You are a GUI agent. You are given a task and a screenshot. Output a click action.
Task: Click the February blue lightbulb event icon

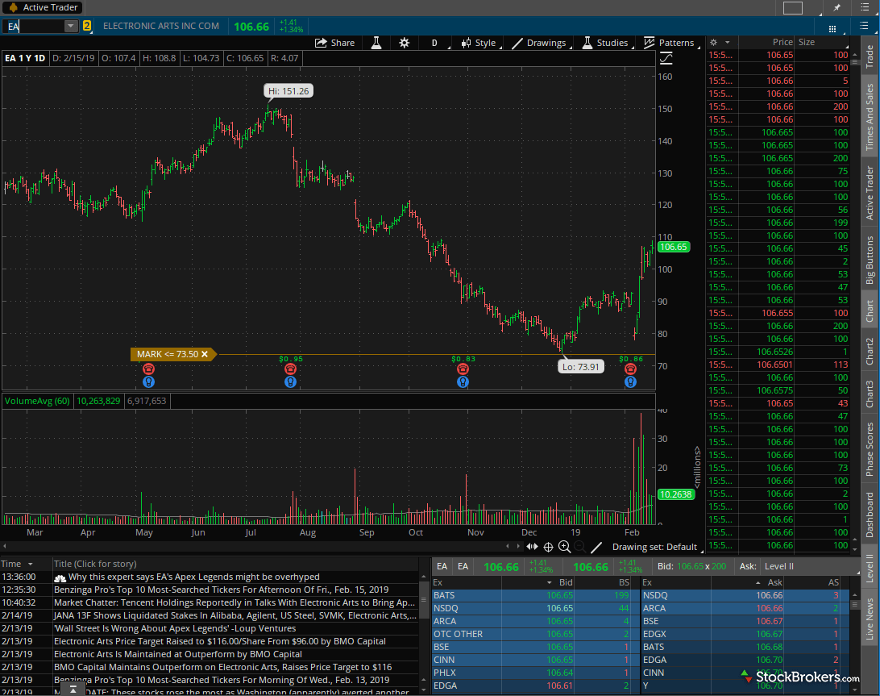click(630, 382)
